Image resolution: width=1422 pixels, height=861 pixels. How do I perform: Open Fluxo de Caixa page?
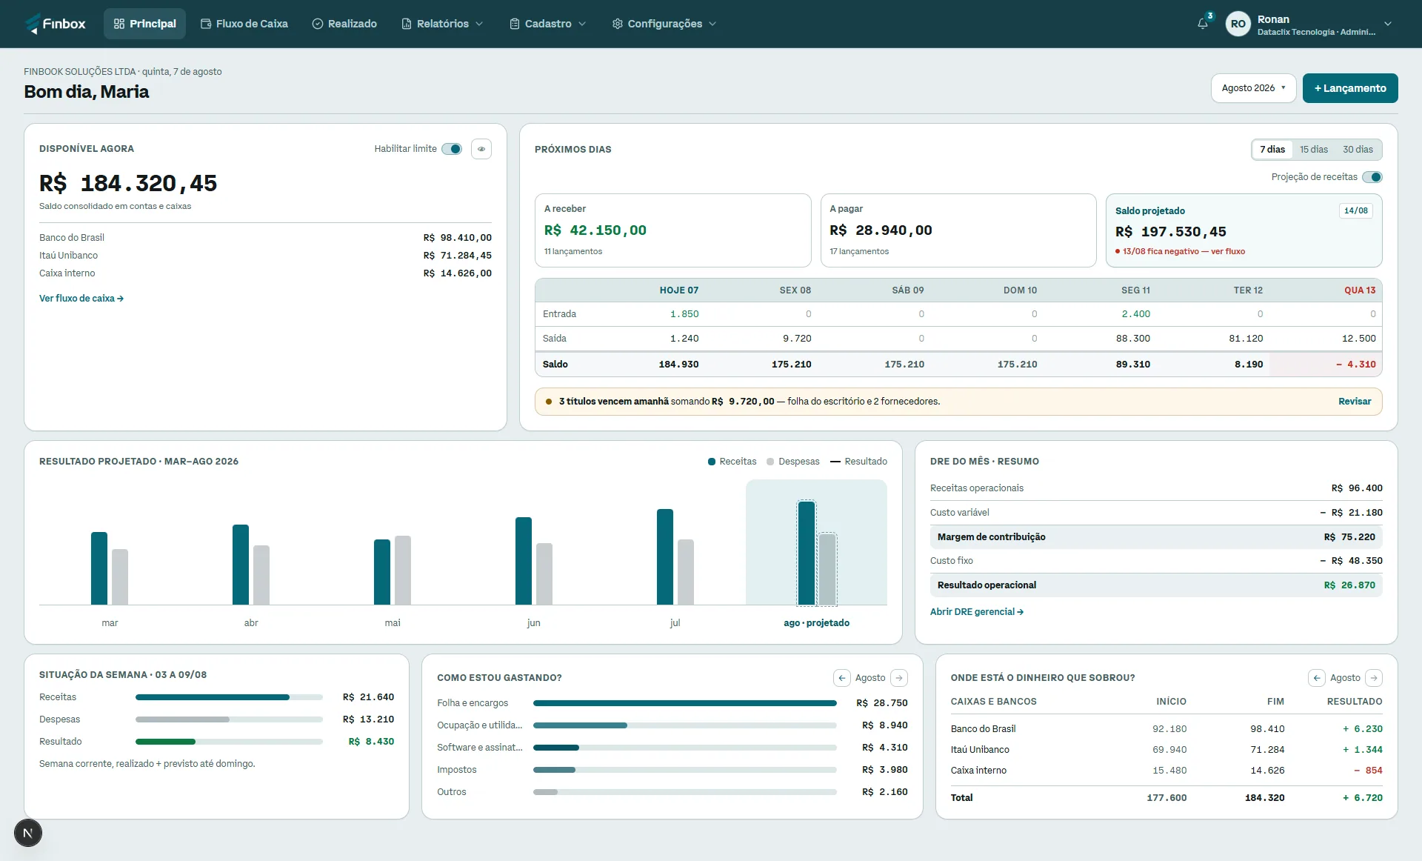(244, 24)
